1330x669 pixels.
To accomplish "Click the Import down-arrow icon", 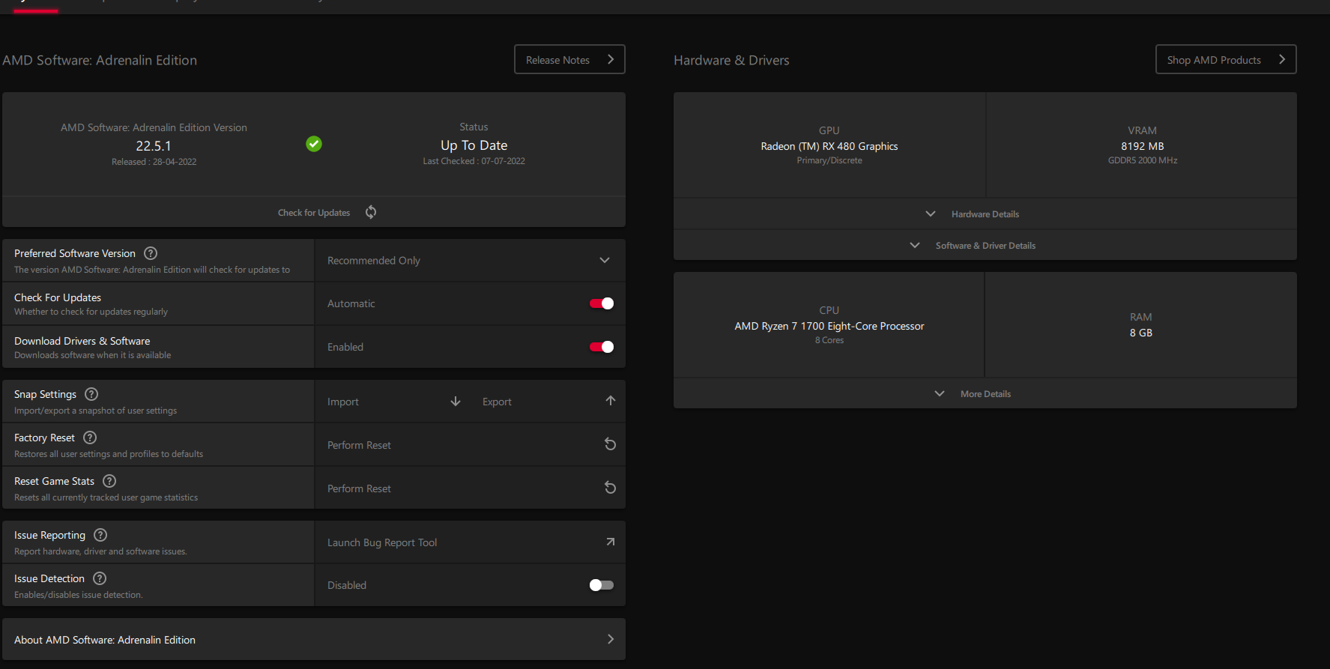I will [x=456, y=402].
